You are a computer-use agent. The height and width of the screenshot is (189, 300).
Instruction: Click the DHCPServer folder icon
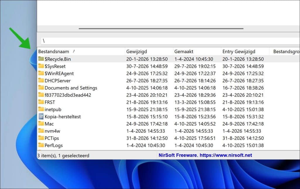pos(41,80)
